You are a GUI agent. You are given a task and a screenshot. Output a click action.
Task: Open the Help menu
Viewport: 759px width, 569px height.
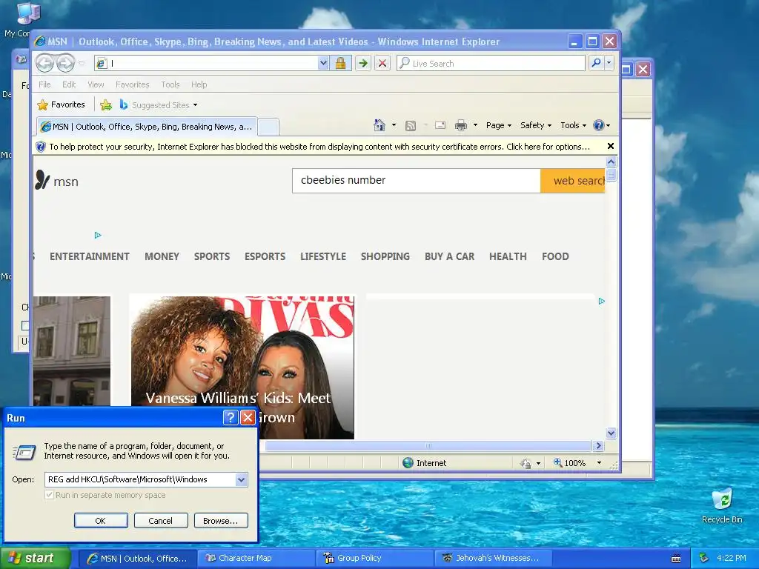(x=199, y=84)
